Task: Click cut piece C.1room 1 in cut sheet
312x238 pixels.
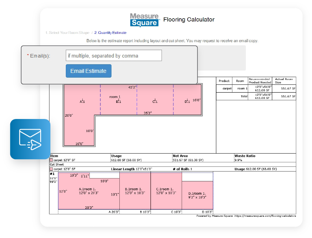Action: (x=166, y=191)
